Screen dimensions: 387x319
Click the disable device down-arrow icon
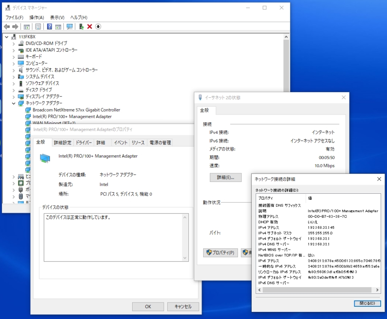[98, 26]
